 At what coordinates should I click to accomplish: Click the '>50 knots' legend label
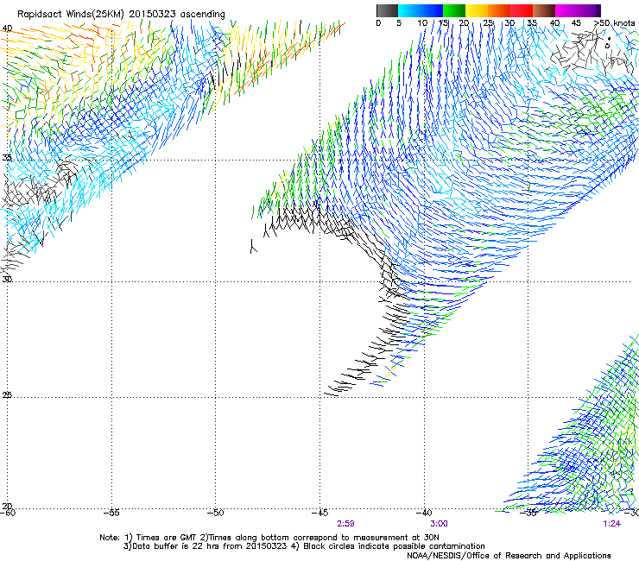coord(615,23)
